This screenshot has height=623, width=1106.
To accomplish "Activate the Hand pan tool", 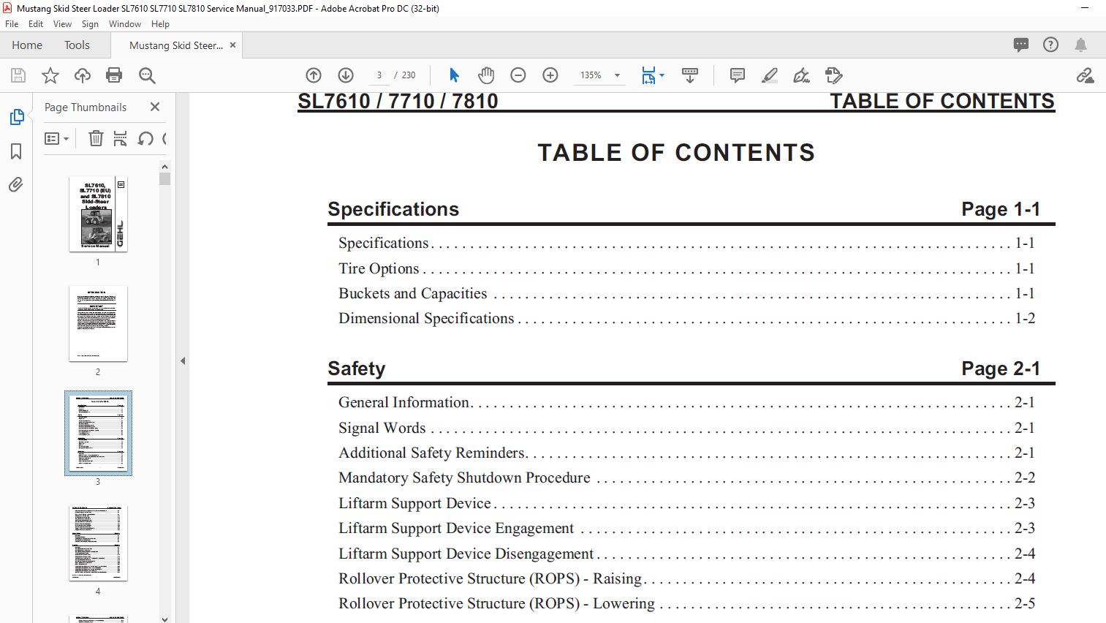I will point(486,75).
